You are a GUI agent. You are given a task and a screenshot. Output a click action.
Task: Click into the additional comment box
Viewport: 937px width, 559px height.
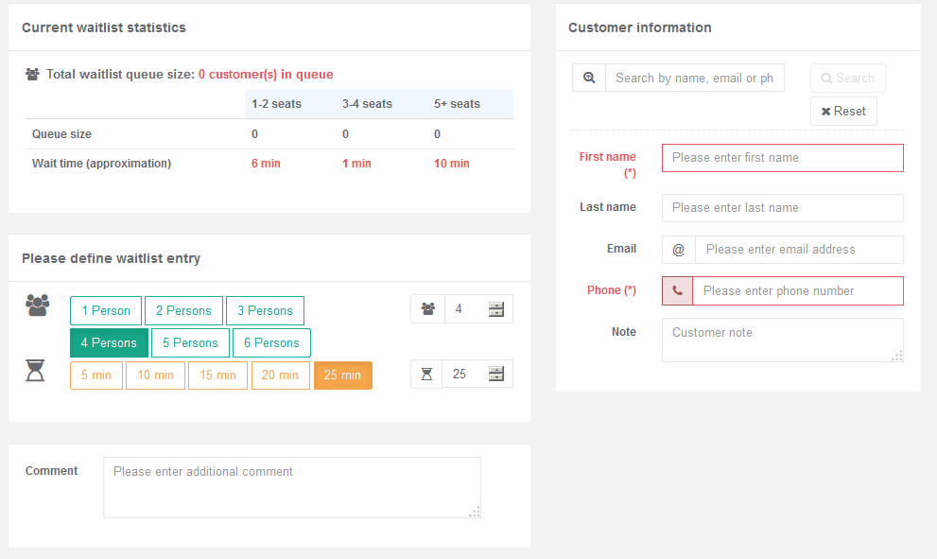tap(291, 487)
